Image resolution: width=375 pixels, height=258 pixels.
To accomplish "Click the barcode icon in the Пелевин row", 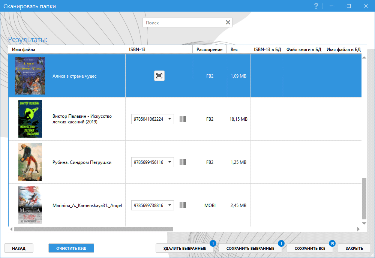I will (x=183, y=119).
